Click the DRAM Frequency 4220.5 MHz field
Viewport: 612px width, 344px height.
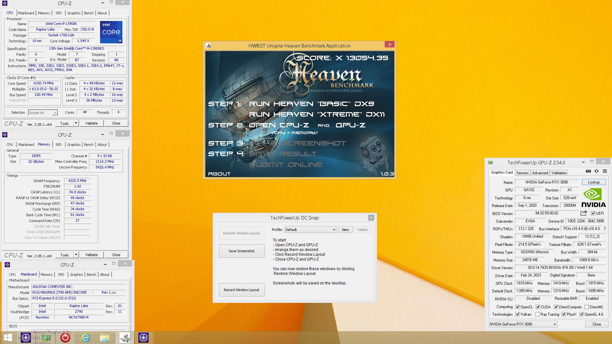point(77,181)
